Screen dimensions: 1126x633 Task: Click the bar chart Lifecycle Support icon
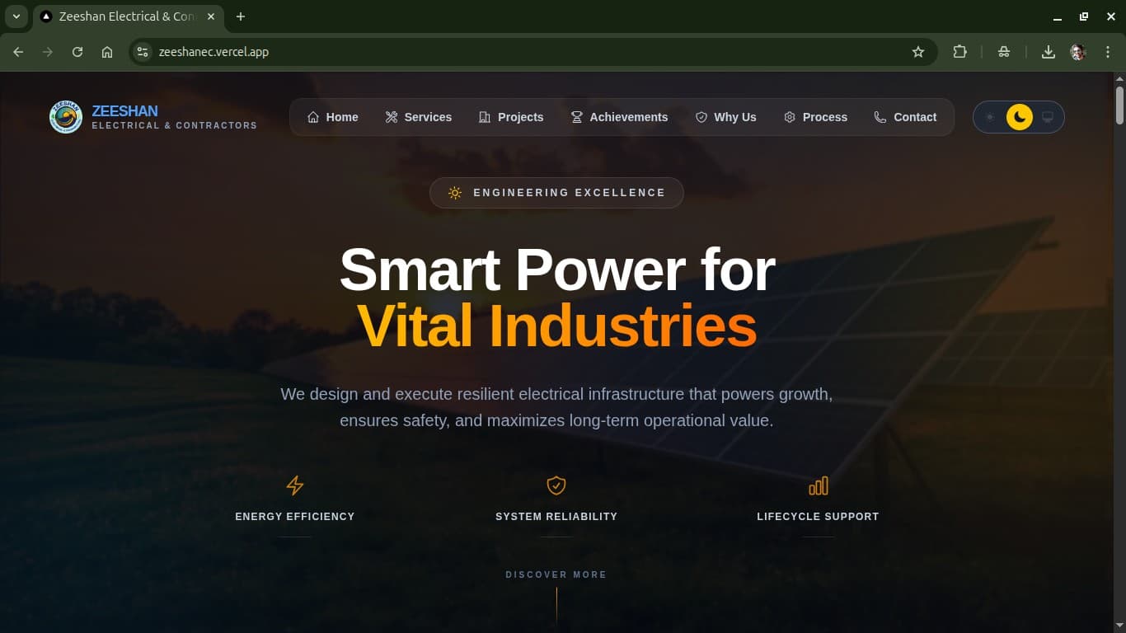point(818,485)
